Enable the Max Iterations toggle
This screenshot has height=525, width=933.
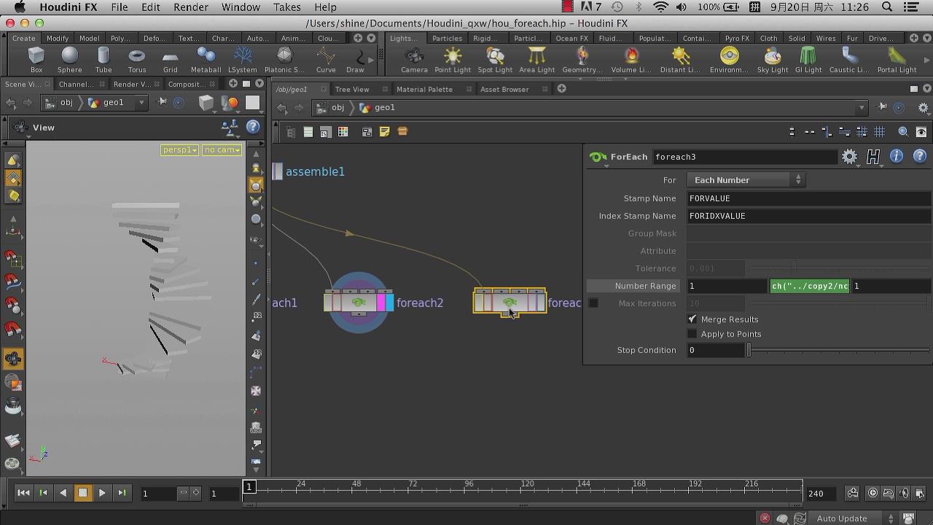[x=593, y=303]
